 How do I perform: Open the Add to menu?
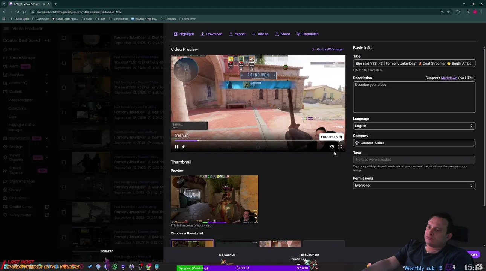[260, 34]
